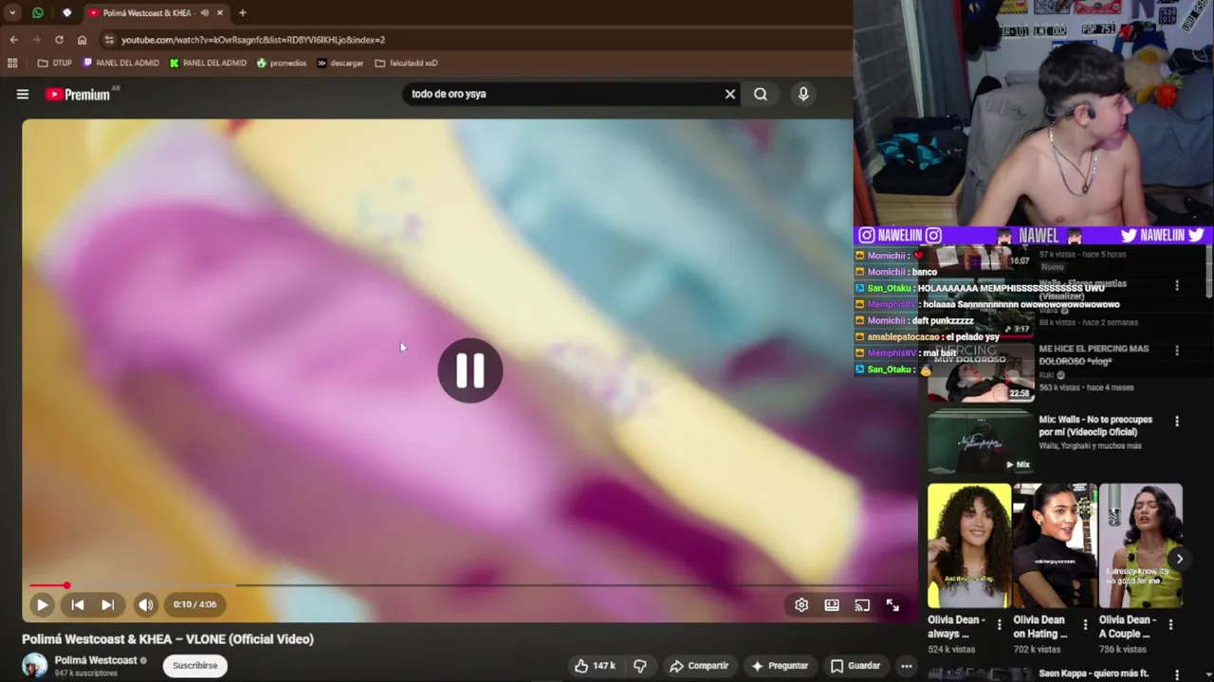Open a new browser tab

pyautogui.click(x=243, y=13)
